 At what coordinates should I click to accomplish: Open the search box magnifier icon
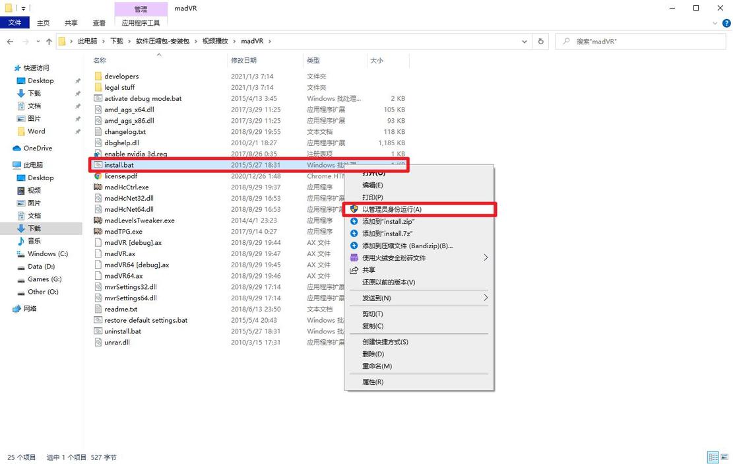566,41
